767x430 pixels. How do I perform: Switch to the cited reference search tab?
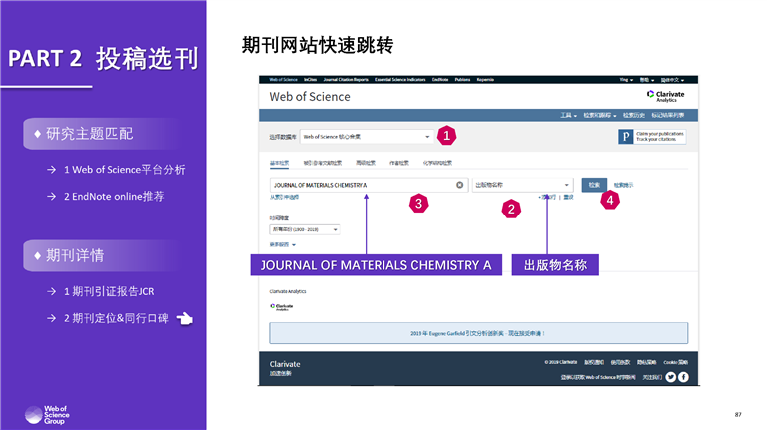coord(322,163)
